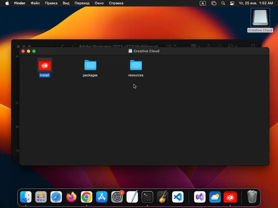The image size is (278, 208).
Task: Open App Store from the Dock
Action: [x=102, y=197]
